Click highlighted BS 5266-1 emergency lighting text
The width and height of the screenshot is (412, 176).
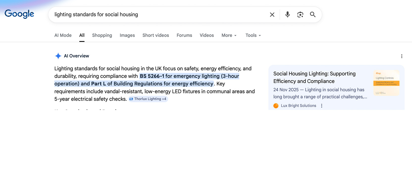(x=189, y=76)
